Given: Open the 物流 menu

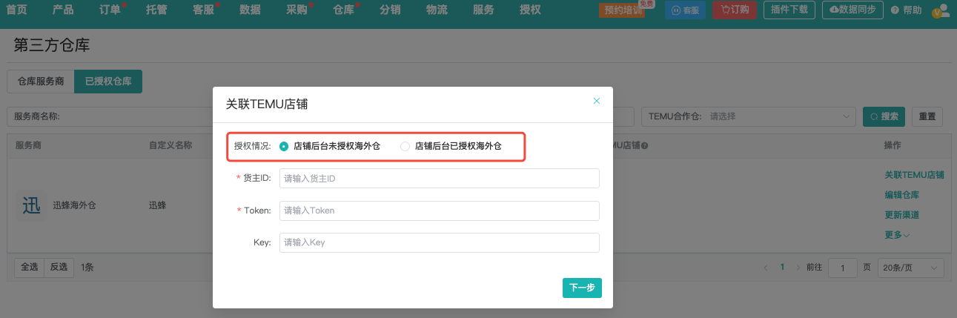Looking at the screenshot, I should point(437,10).
